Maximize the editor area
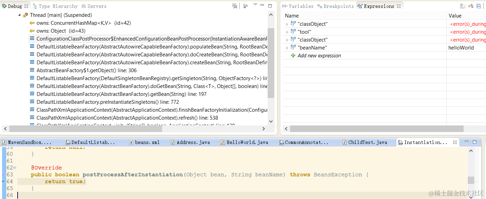The height and width of the screenshot is (199, 486). [475, 142]
